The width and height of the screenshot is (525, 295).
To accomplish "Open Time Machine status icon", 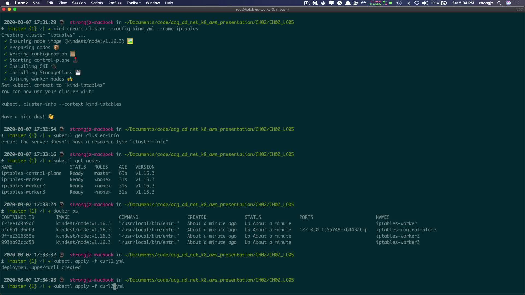I will [x=399, y=3].
